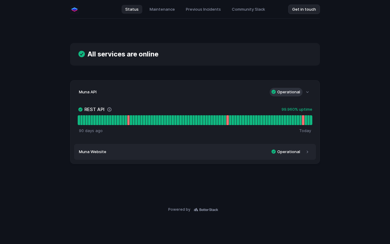Click the Get in touch button
Viewport: 390px width, 244px height.
(x=304, y=9)
